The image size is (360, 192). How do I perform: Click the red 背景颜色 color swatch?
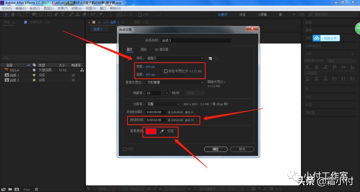(x=151, y=131)
